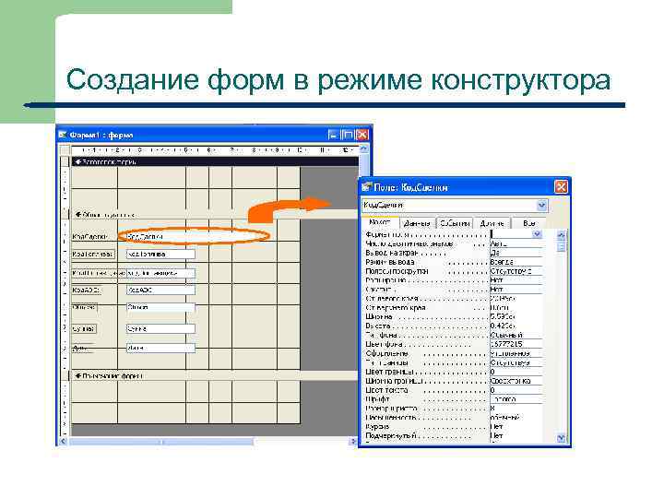Click the horizontal ruler of the form designer

tap(215, 150)
